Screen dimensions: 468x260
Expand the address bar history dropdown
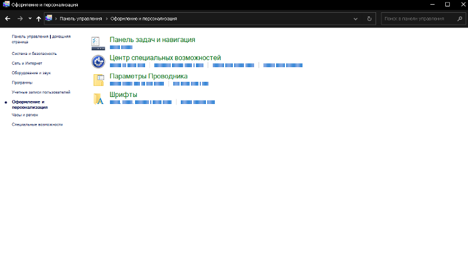(x=356, y=19)
